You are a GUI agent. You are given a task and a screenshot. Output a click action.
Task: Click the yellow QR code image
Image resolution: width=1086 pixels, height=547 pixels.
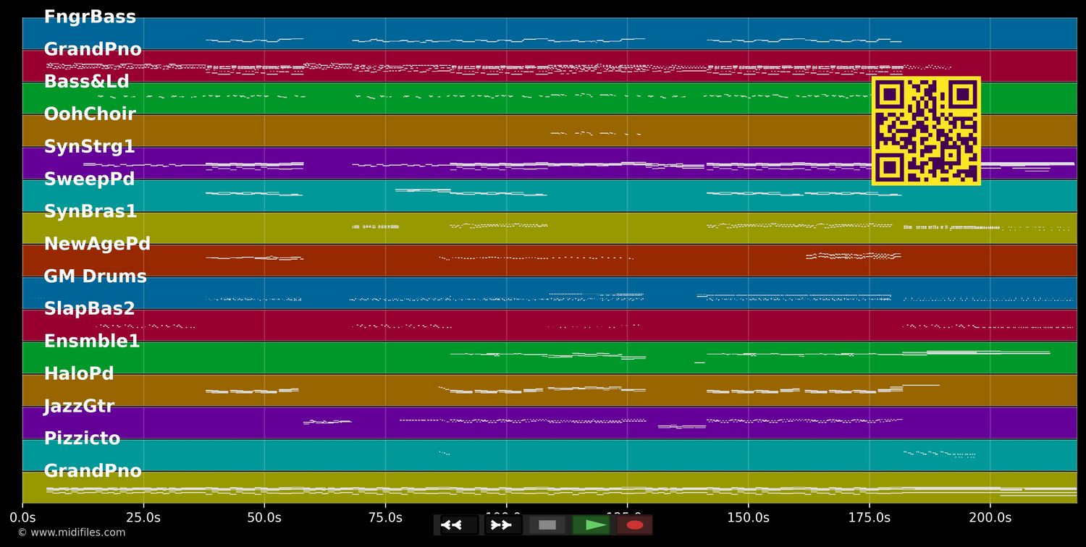(x=926, y=131)
